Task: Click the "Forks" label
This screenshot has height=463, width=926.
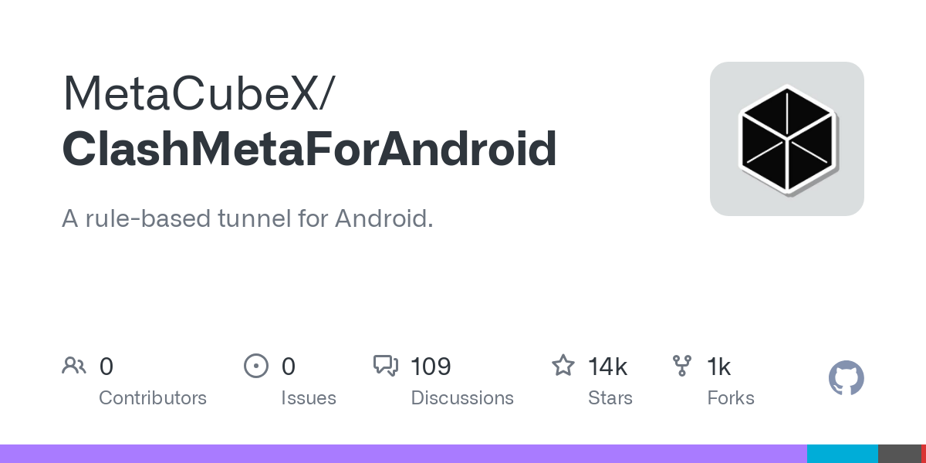Action: 731,398
